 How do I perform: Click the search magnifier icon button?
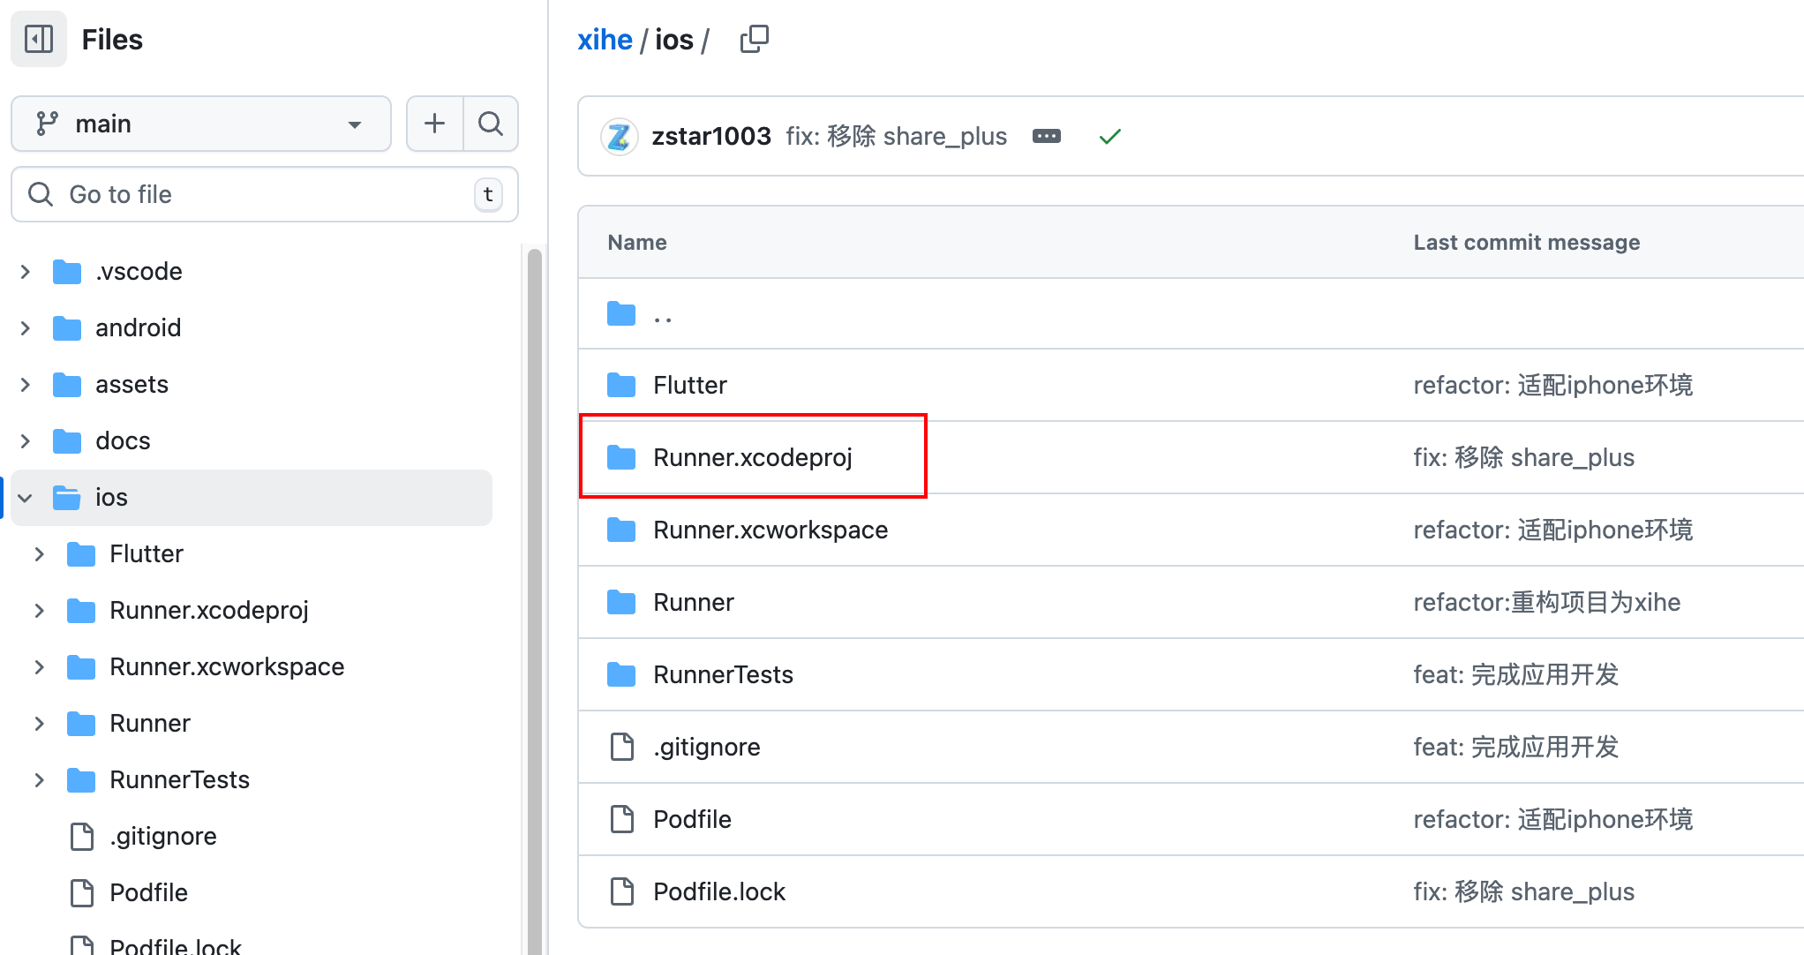coord(491,124)
